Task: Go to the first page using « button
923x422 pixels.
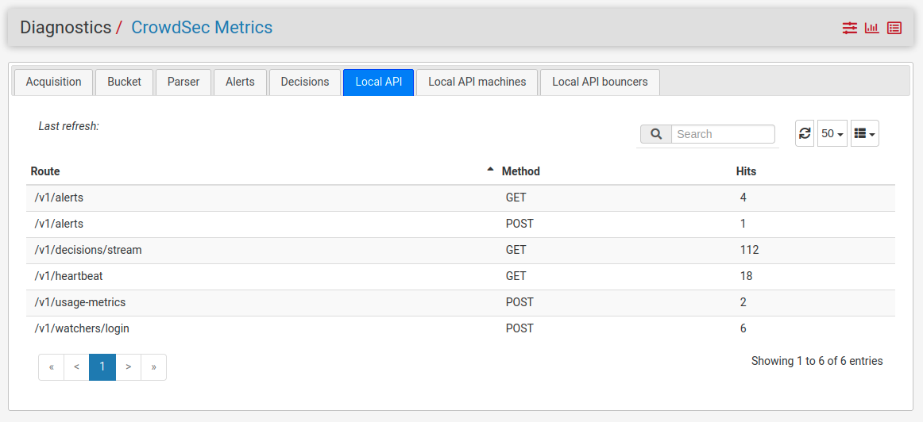Action: (x=51, y=367)
